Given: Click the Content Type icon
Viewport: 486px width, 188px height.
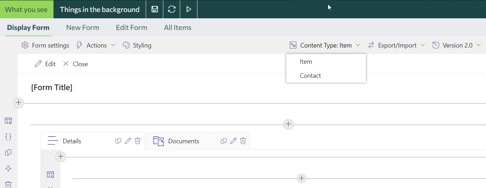Looking at the screenshot, I should (x=293, y=45).
